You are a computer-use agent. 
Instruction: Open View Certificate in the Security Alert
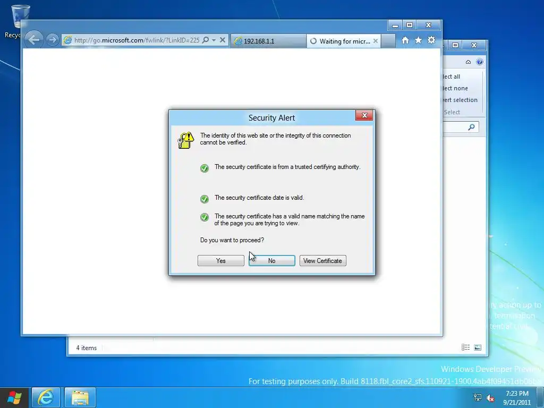click(x=322, y=260)
